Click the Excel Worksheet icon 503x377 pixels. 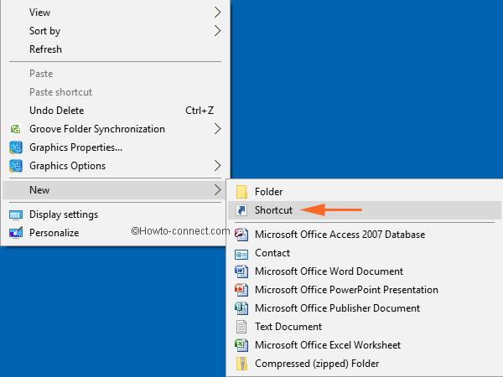[x=241, y=345]
